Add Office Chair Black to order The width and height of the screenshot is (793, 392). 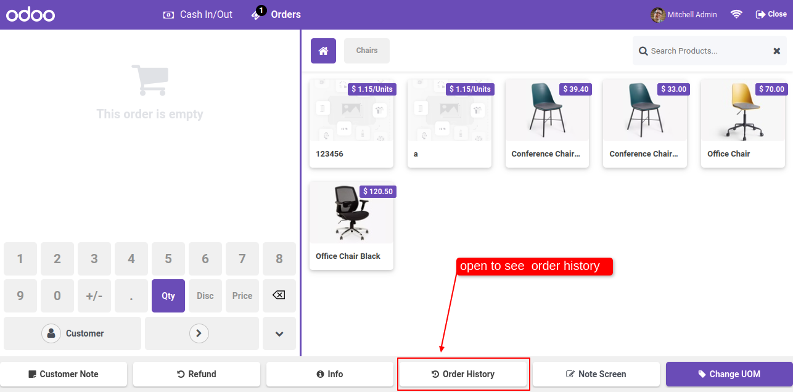(x=351, y=226)
